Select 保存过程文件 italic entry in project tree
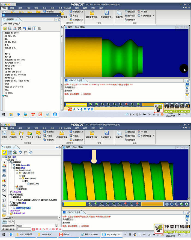191x240 pixels. tap(19, 213)
